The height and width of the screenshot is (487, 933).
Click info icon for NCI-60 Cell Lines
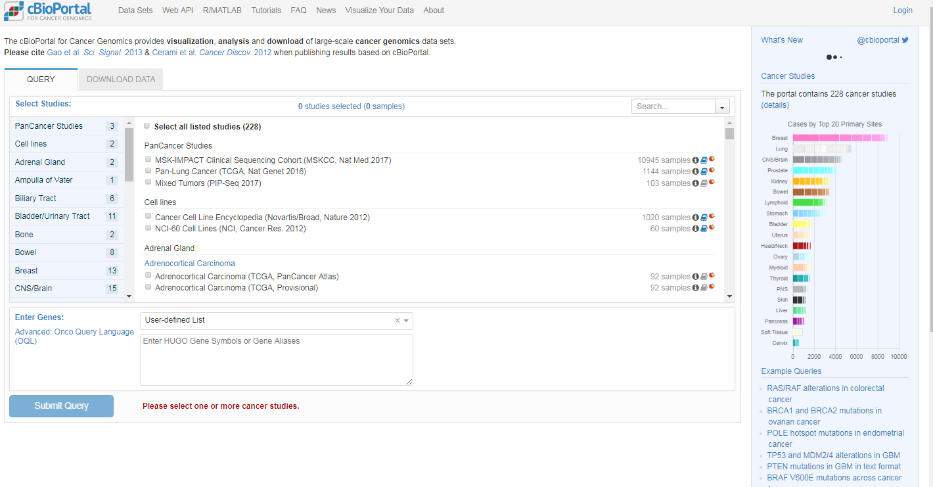[696, 229]
